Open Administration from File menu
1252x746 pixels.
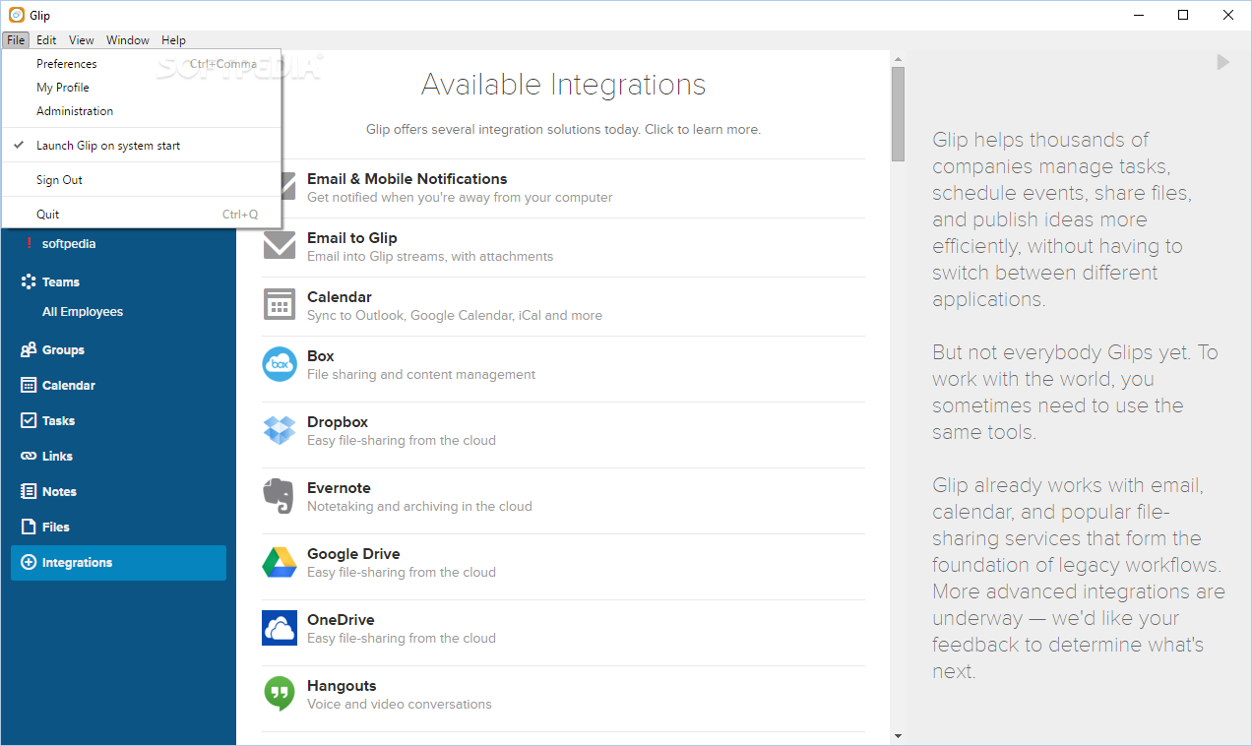coord(142,111)
